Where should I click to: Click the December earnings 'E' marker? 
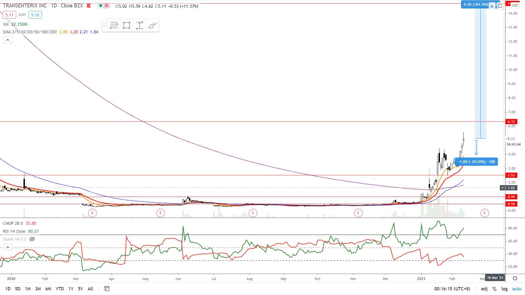[358, 213]
